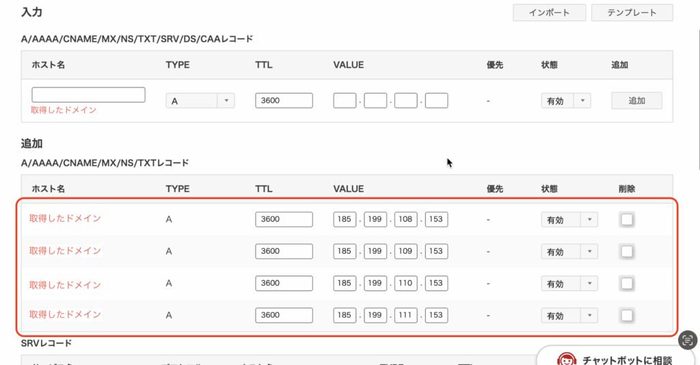The image size is (700, 365).
Task: Check delete box for 185.199.108.153 record
Action: (626, 219)
